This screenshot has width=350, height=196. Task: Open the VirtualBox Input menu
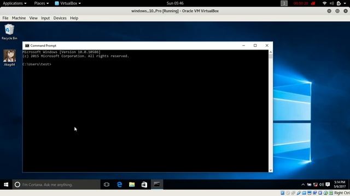(45, 18)
